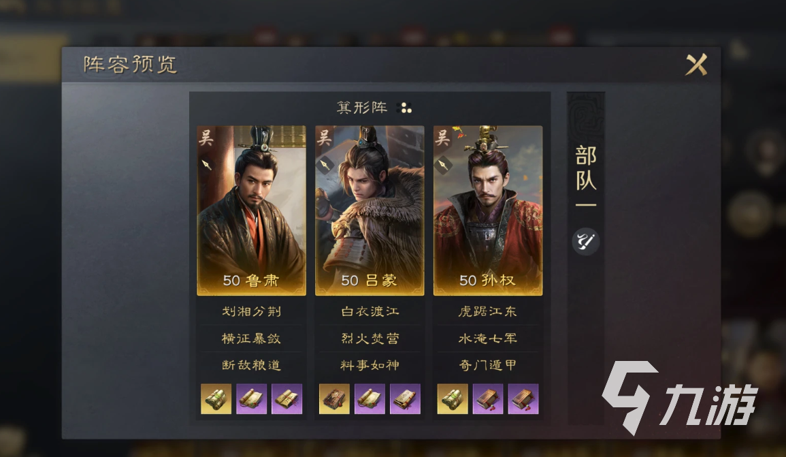Click the 水淹七军 skill label
The image size is (786, 457).
coord(488,338)
